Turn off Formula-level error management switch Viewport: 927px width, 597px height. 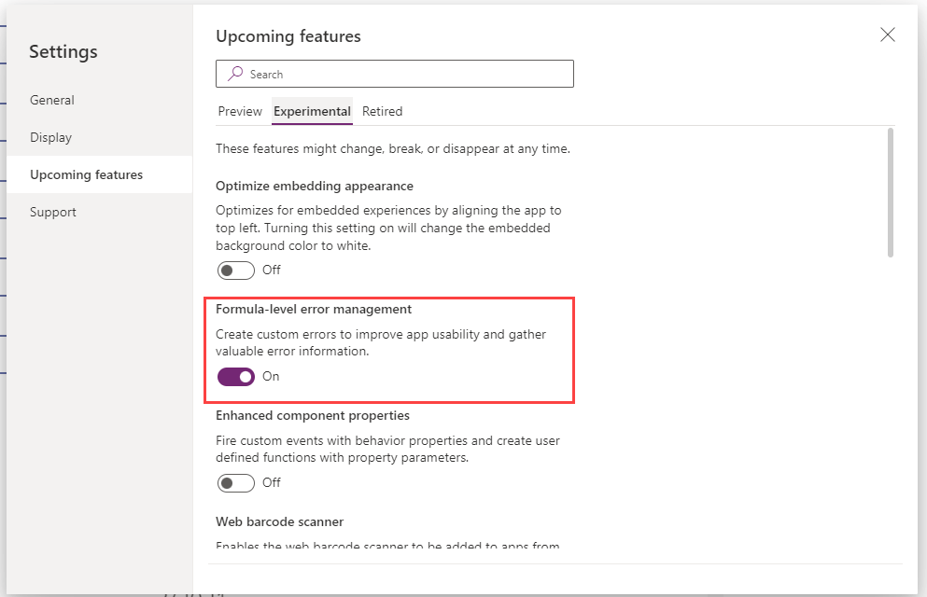click(236, 377)
